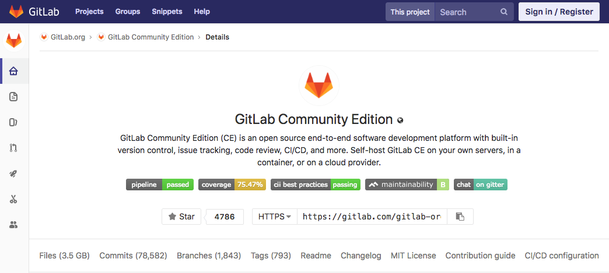Open the Merge Requests sidebar icon
This screenshot has width=609, height=273.
point(13,148)
